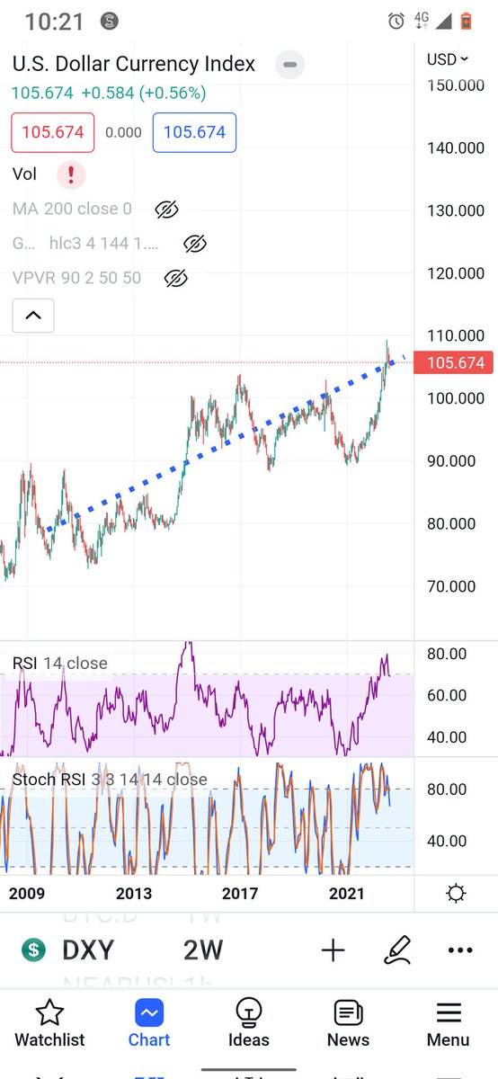Viewport: 498px width, 1079px height.
Task: Tap the minus icon beside the index title
Action: coord(289,65)
